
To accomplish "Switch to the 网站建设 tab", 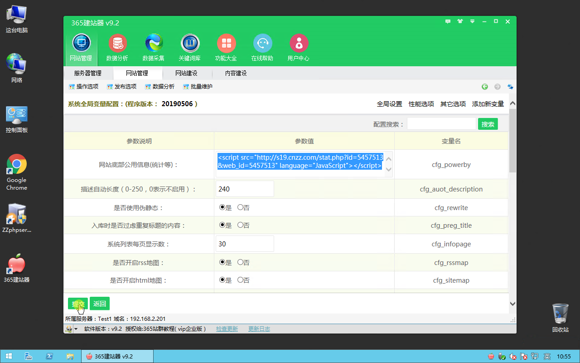I will coord(187,73).
